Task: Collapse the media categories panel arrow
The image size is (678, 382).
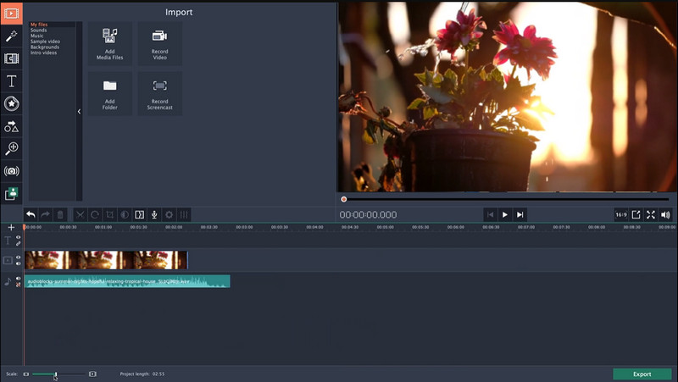Action: click(79, 112)
